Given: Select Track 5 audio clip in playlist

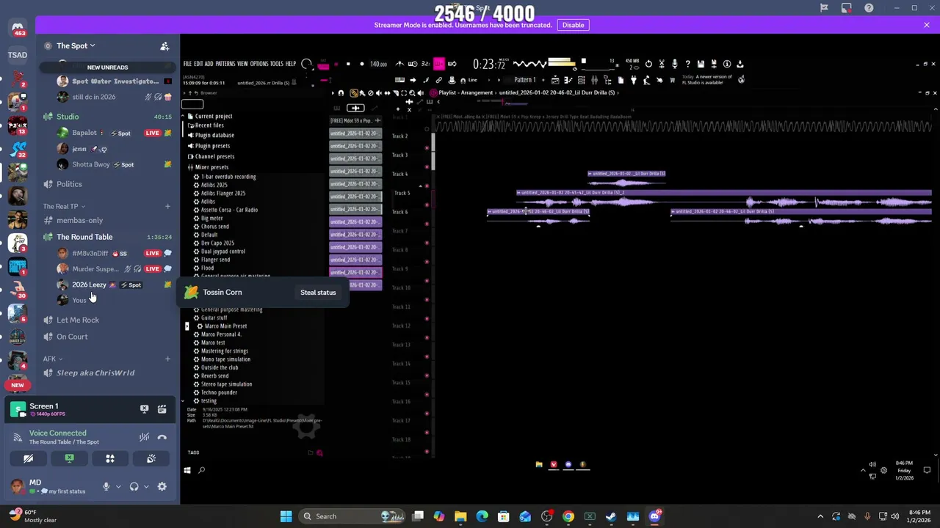Looking at the screenshot, I should click(x=723, y=199).
